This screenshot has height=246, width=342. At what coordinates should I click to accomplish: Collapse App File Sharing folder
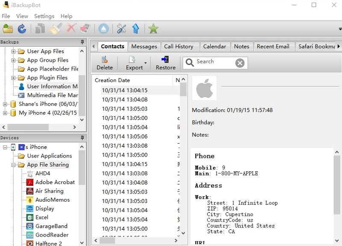13,165
